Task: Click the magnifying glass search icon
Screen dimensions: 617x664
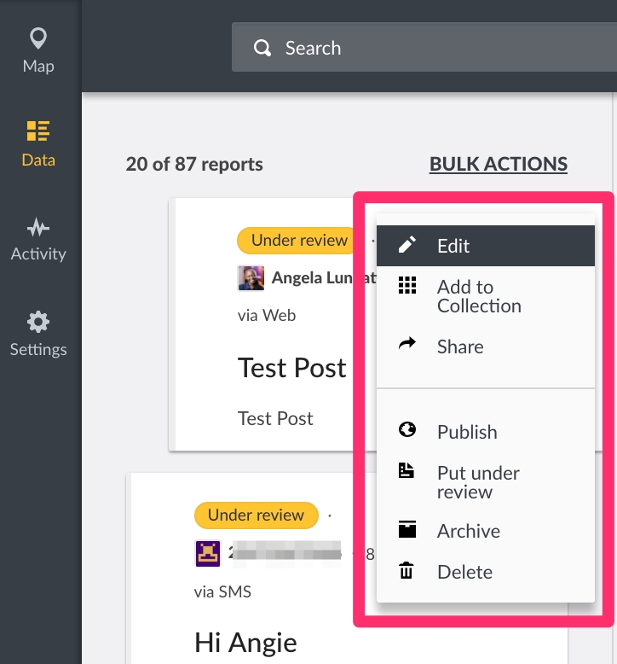Action: click(262, 48)
